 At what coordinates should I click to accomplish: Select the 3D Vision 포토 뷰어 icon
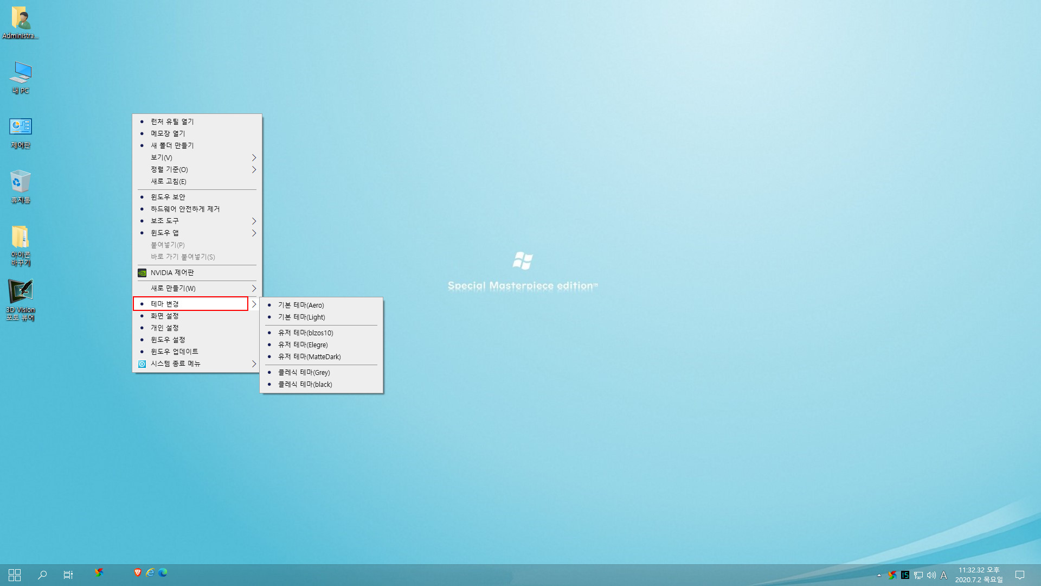coord(21,300)
